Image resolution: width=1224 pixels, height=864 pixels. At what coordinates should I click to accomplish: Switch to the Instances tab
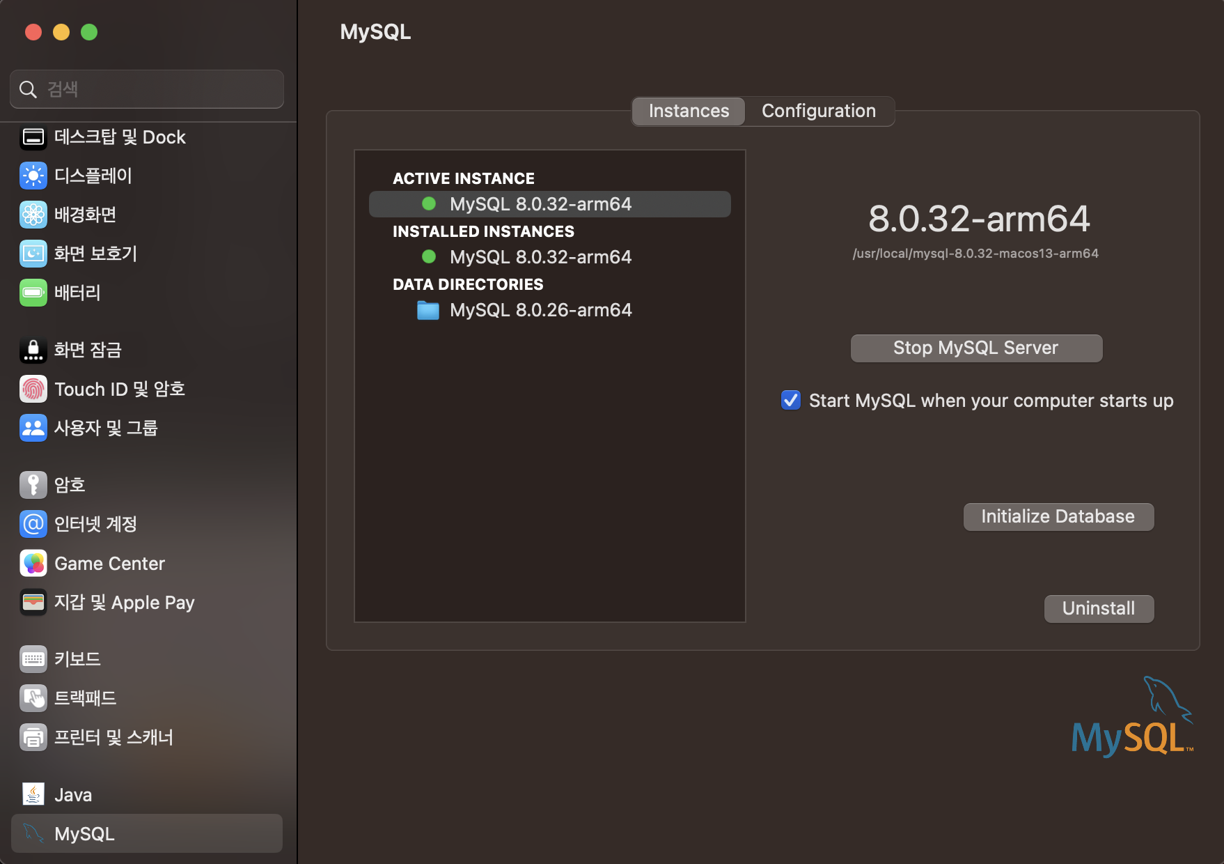pos(689,111)
